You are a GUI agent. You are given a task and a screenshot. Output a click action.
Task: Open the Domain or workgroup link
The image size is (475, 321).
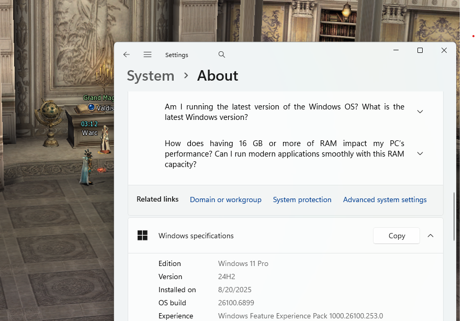[x=225, y=200]
